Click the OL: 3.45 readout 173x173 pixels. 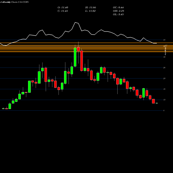118,15
